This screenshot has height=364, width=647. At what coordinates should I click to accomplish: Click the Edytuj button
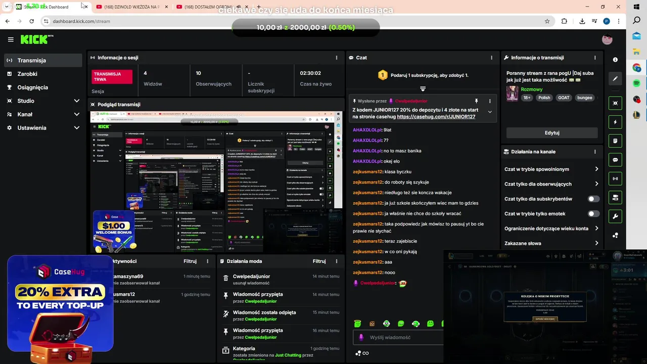552,133
